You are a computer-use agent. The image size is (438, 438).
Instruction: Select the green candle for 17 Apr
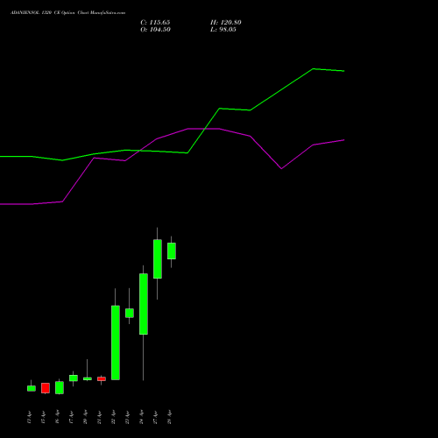pyautogui.click(x=74, y=378)
